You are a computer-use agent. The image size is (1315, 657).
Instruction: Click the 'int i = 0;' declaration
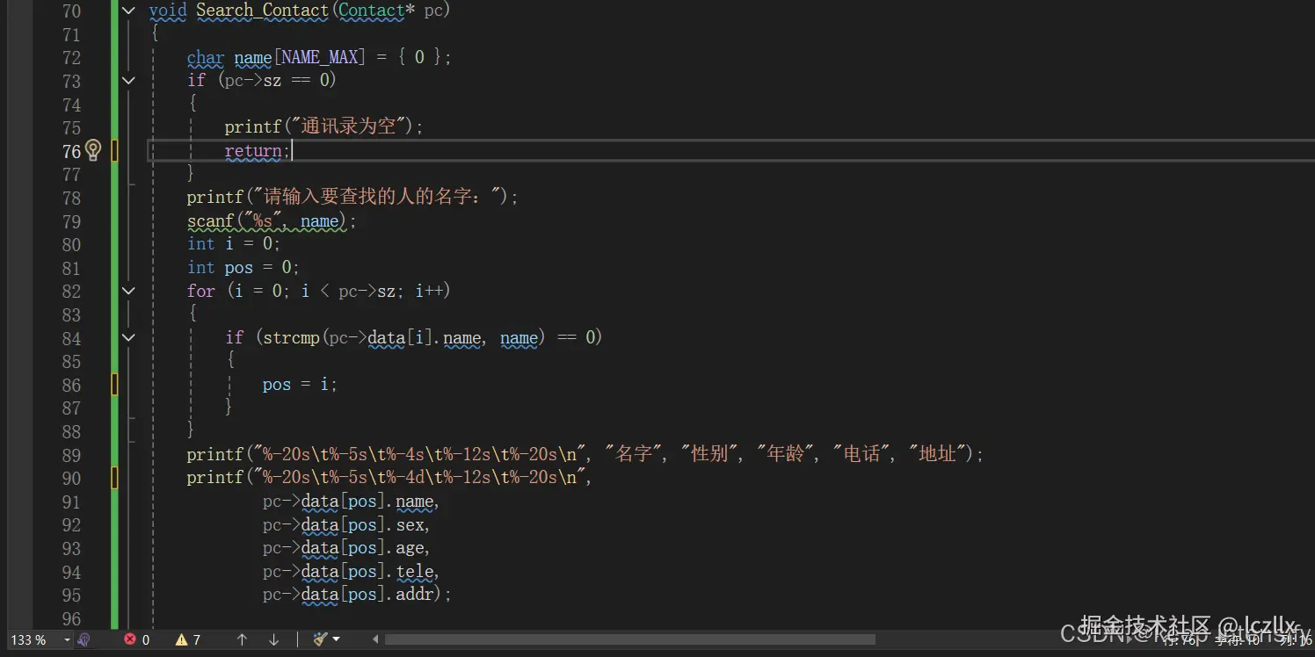234,244
